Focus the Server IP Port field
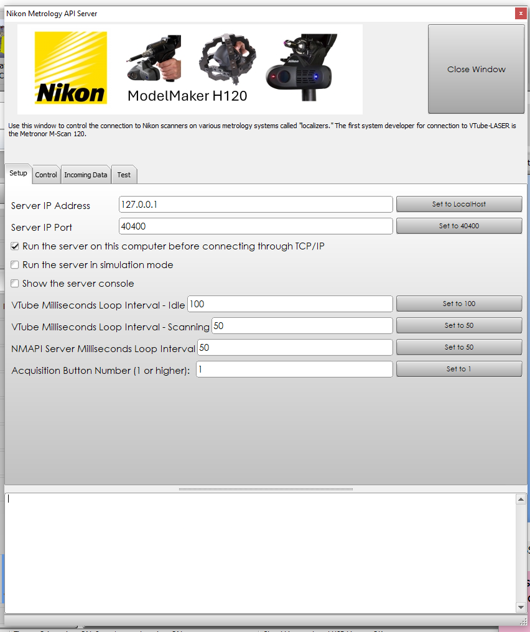The height and width of the screenshot is (632, 530). 256,226
